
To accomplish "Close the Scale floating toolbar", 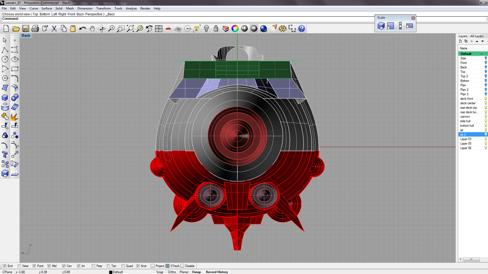I will 413,18.
